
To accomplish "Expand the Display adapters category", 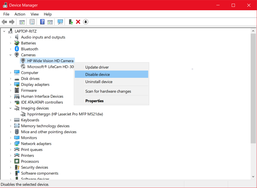I will [x=11, y=84].
